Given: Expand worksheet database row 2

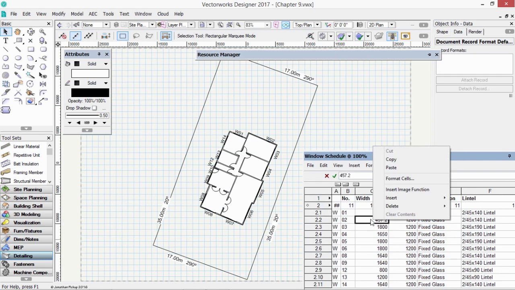Looking at the screenshot, I should [x=329, y=205].
